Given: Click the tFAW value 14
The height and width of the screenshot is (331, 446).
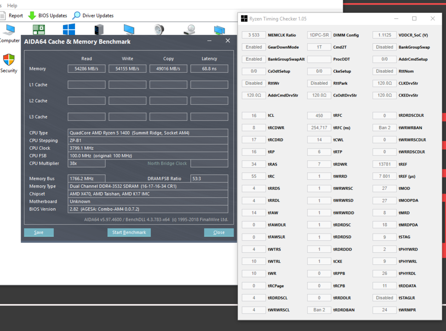Looking at the screenshot, I should [x=254, y=213].
